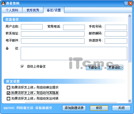Viewport: 134px width, 114px height.
Task: Focus the 用户名称 input field
Action: (x=32, y=27)
